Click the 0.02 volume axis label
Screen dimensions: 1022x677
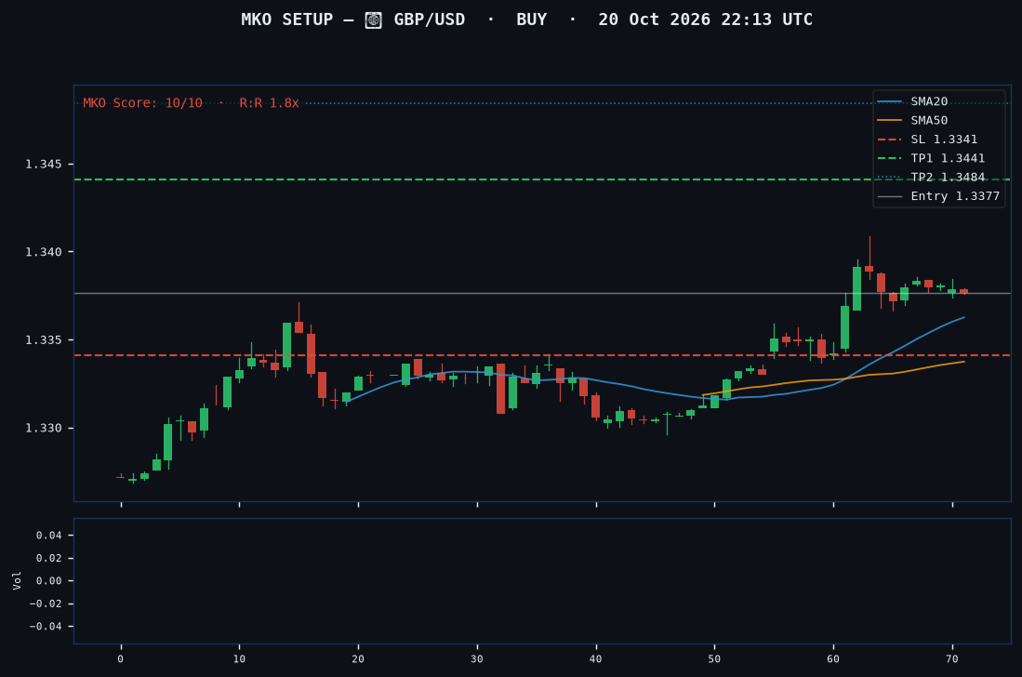pyautogui.click(x=49, y=558)
